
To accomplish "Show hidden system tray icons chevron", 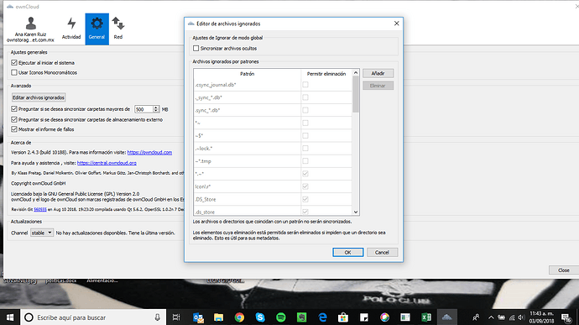I will 491,317.
